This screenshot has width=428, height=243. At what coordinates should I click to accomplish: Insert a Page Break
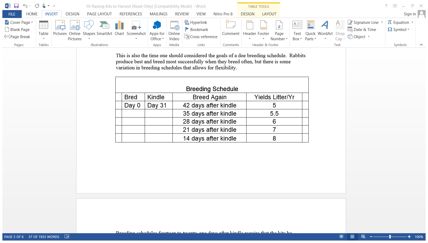17,37
